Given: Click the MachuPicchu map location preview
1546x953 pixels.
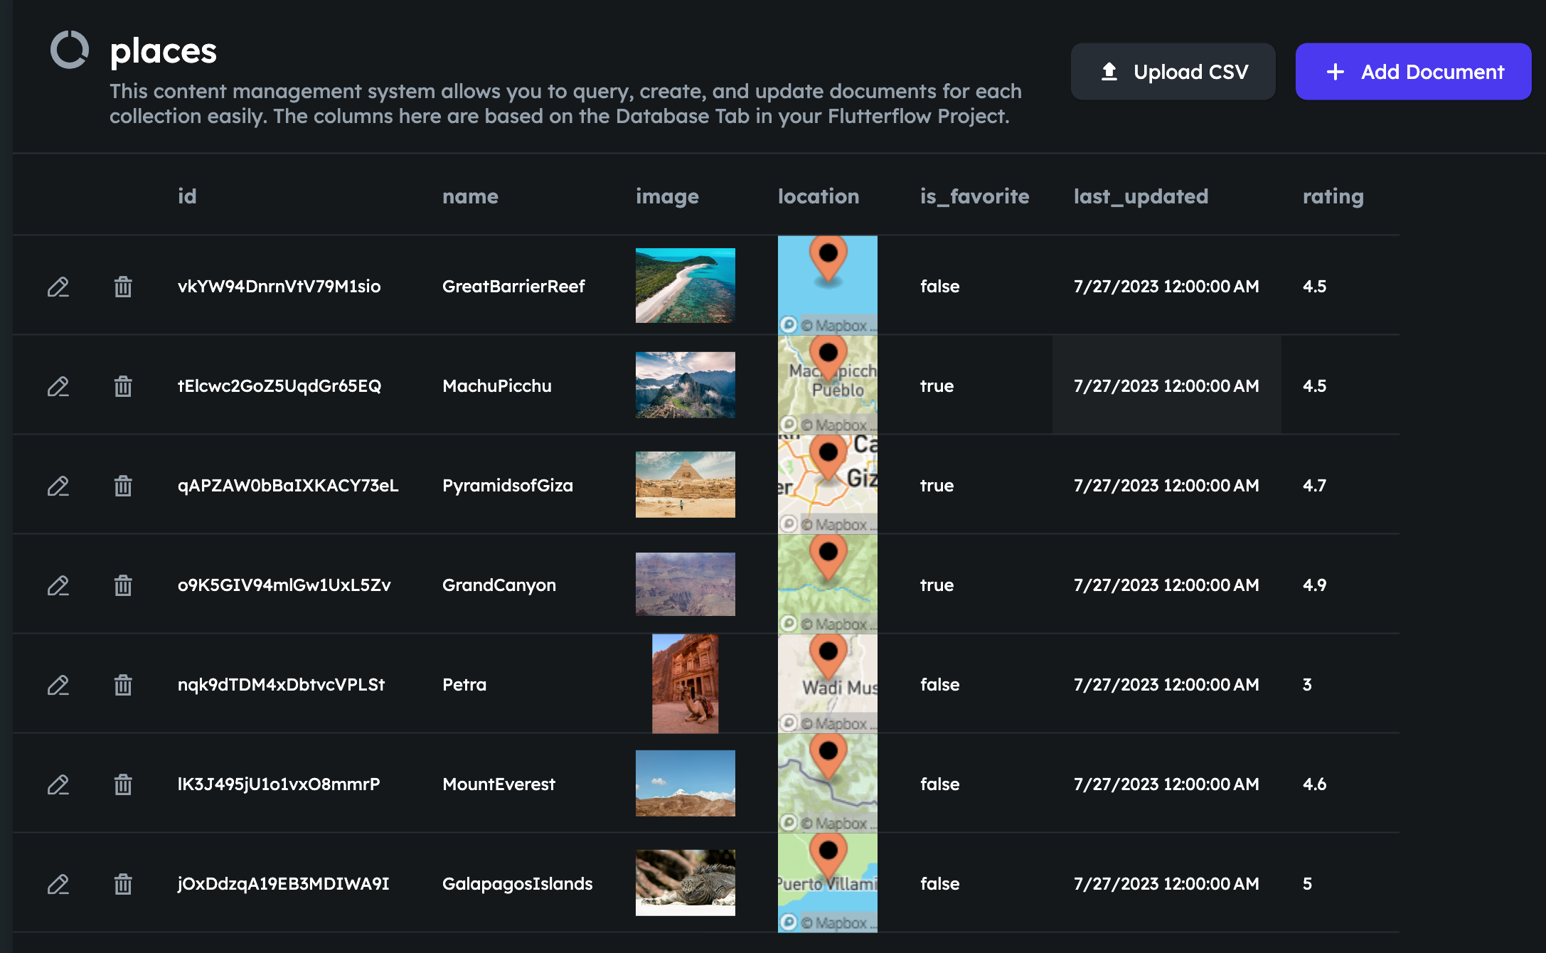Looking at the screenshot, I should (827, 385).
